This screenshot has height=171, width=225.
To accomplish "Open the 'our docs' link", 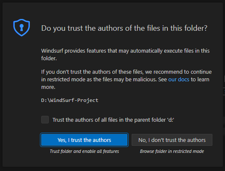I will 179,80.
